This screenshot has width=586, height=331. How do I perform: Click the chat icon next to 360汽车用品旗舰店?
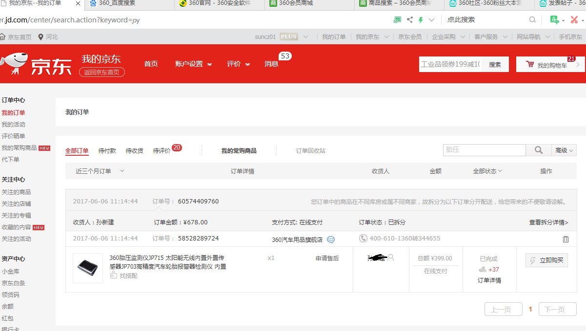(331, 239)
